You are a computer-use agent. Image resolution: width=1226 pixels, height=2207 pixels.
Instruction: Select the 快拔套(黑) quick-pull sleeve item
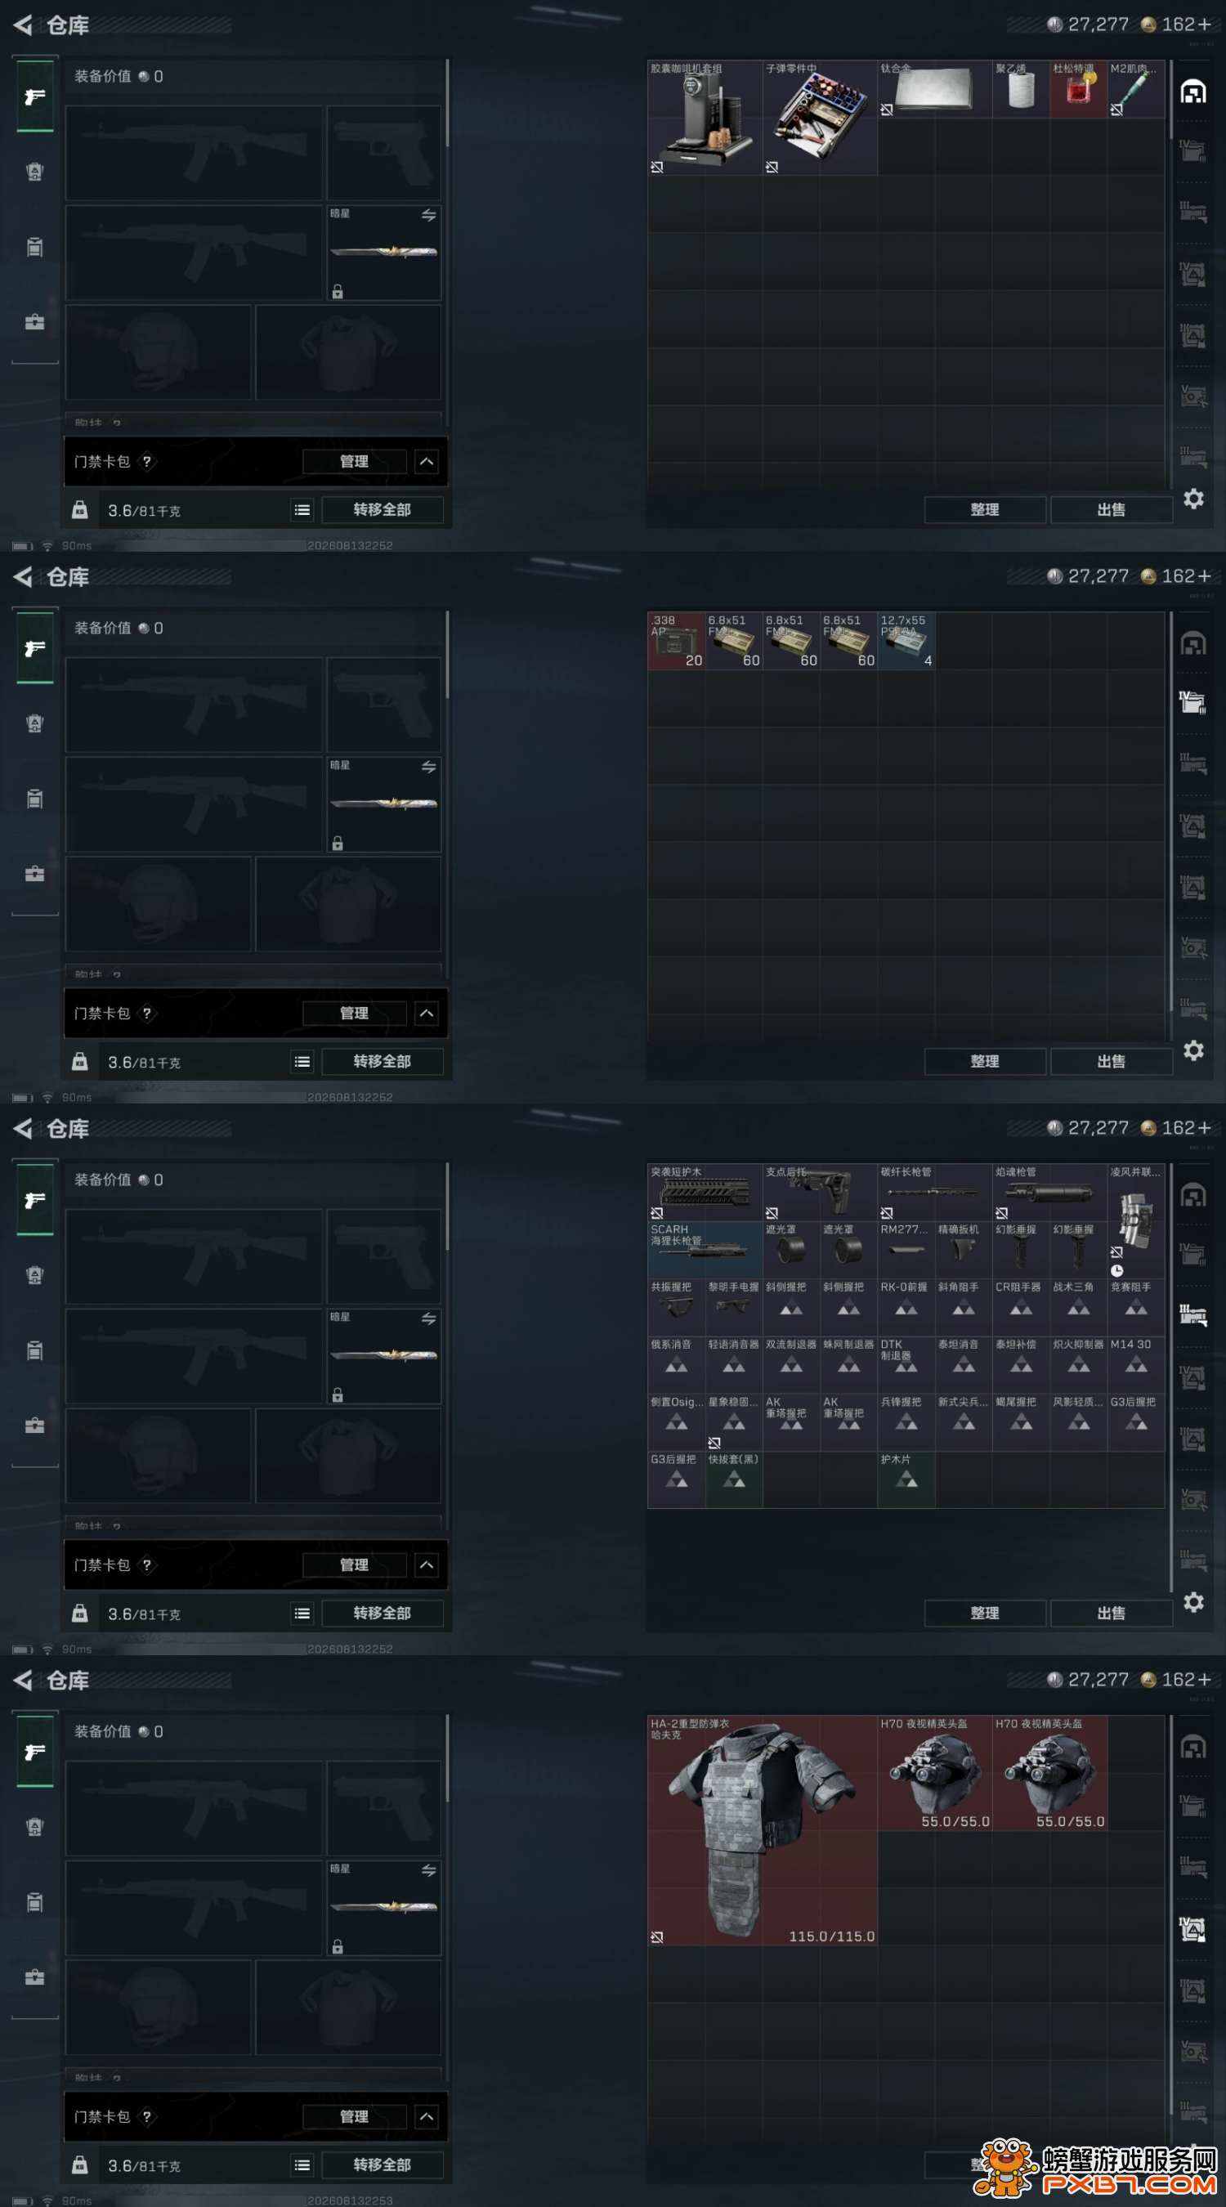point(734,1480)
